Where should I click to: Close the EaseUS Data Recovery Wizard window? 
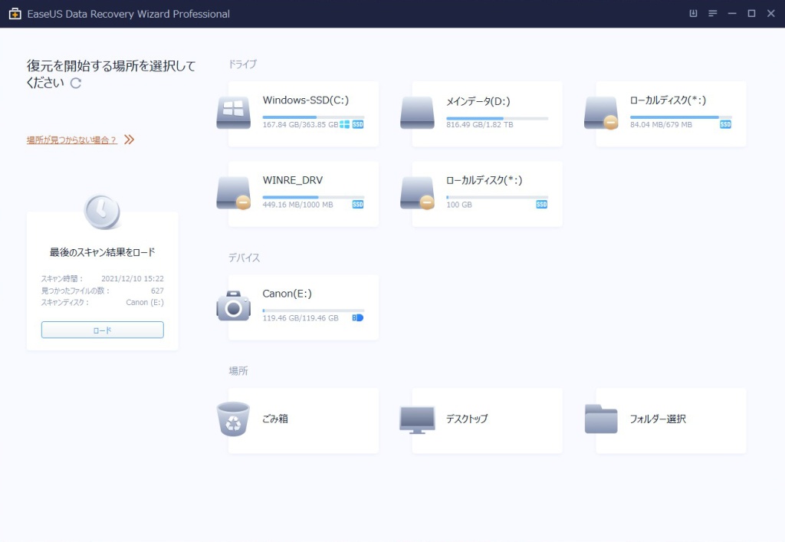(x=771, y=14)
